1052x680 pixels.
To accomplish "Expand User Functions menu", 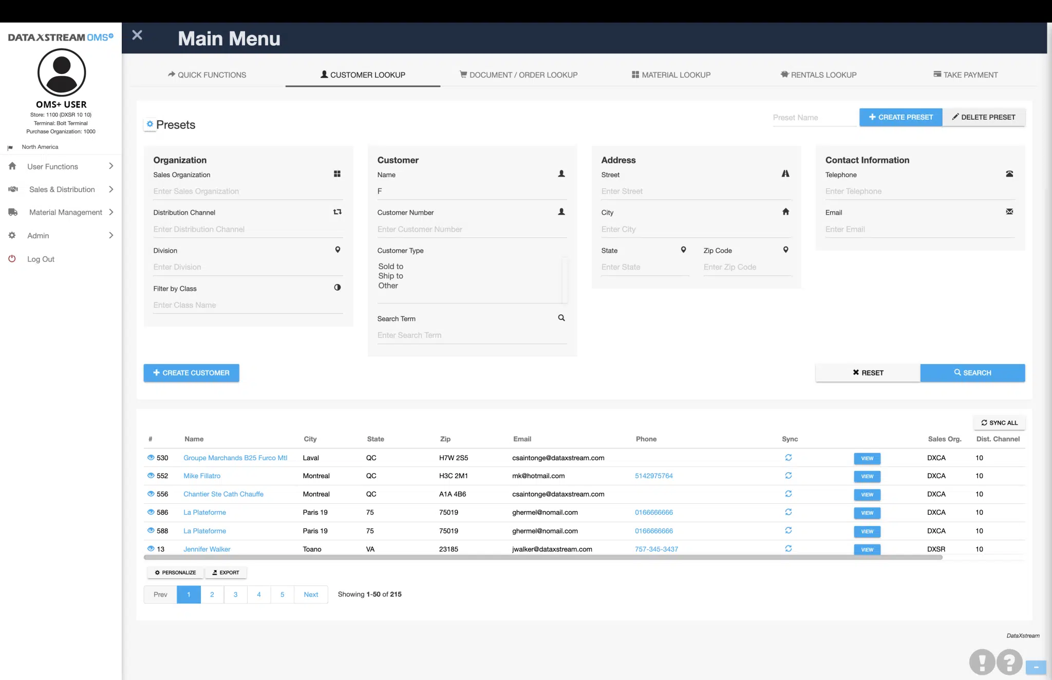I will [x=61, y=166].
